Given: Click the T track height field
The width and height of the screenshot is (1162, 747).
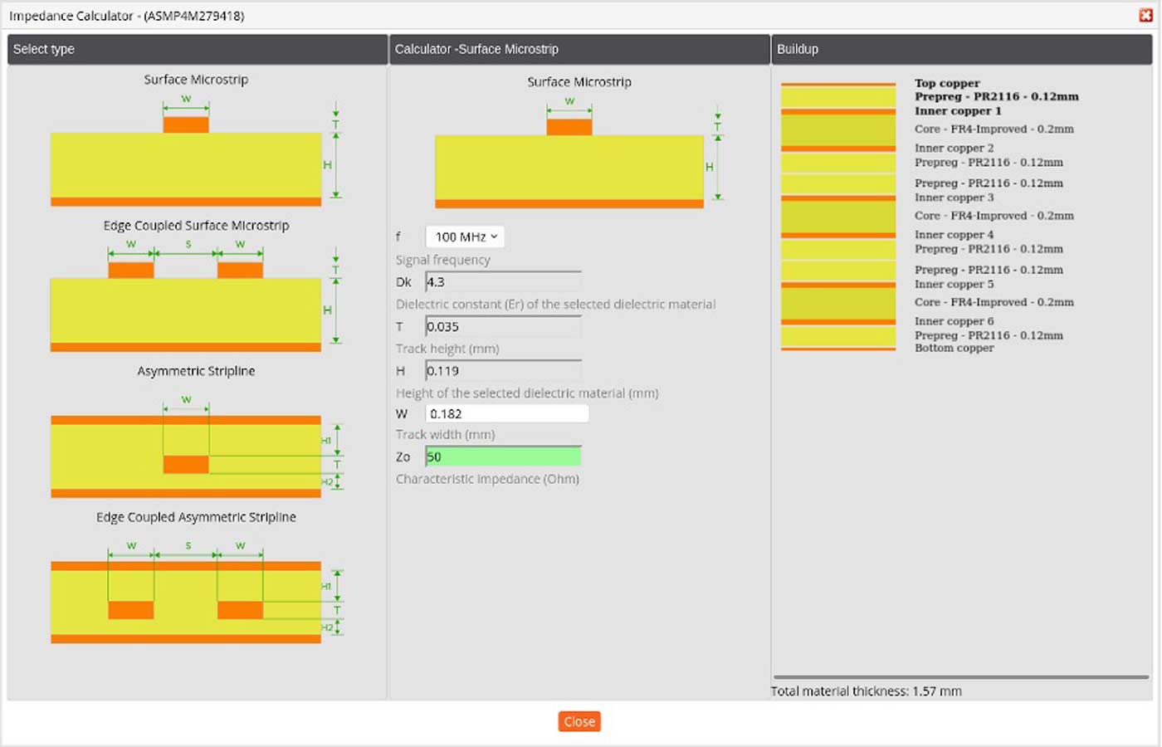Looking at the screenshot, I should tap(502, 326).
